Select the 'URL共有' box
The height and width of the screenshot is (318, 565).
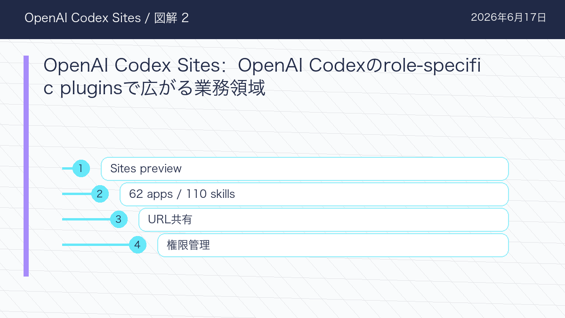(x=323, y=220)
